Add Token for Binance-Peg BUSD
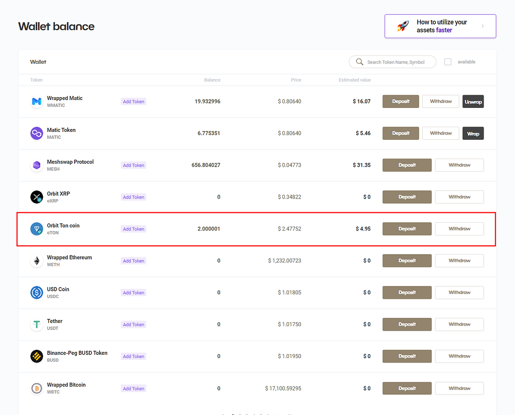515x415 pixels. [133, 357]
